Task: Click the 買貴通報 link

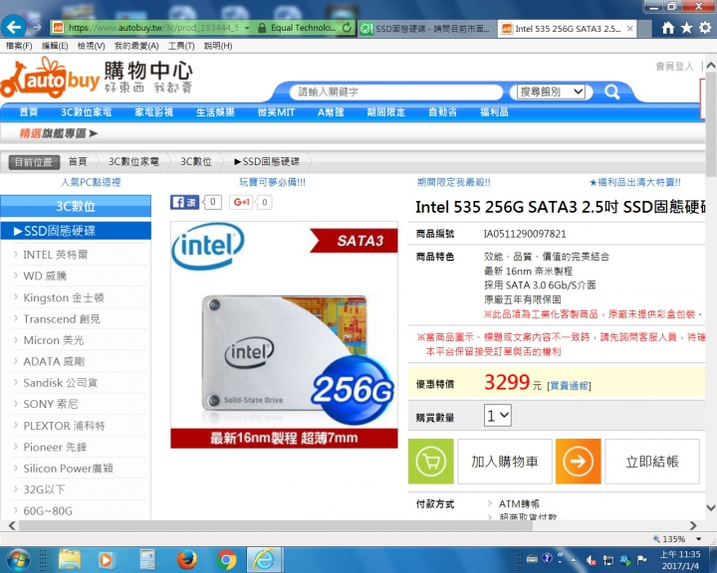Action: [x=569, y=386]
